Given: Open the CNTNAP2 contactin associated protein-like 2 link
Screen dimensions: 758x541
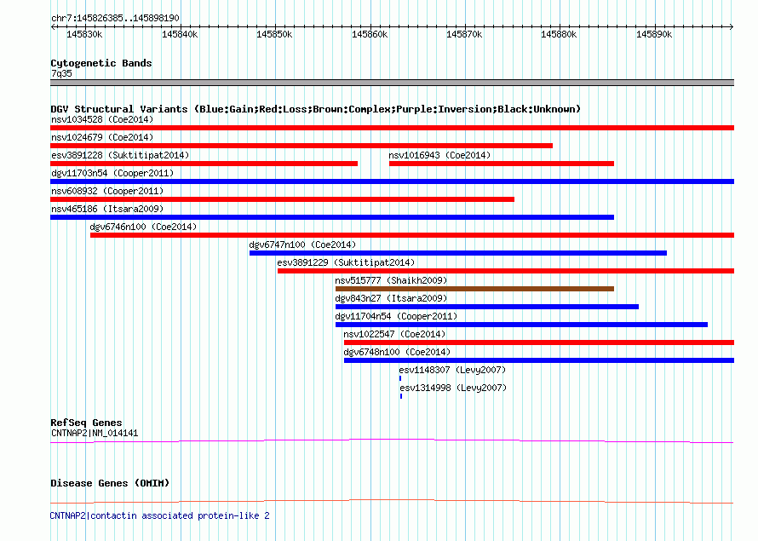Looking at the screenshot, I should (159, 515).
